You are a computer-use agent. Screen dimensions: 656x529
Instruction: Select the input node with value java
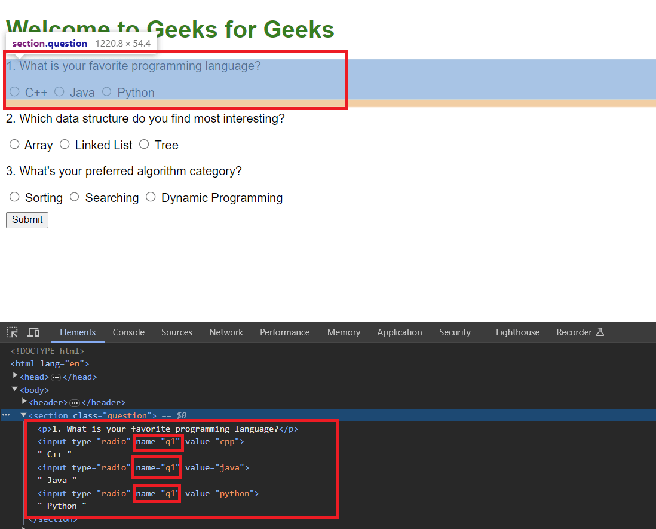click(x=143, y=467)
